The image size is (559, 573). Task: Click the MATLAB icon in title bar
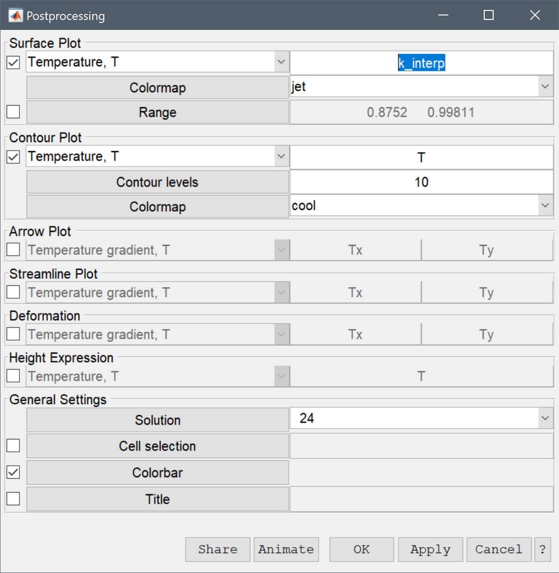[x=15, y=15]
